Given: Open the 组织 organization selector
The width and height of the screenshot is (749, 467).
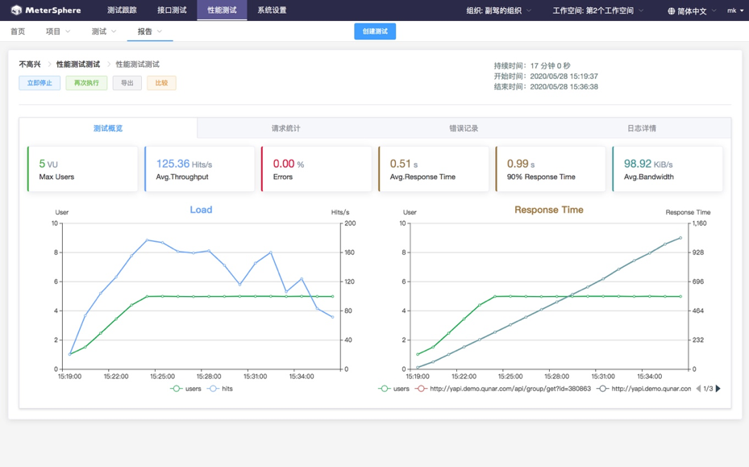Looking at the screenshot, I should click(499, 10).
